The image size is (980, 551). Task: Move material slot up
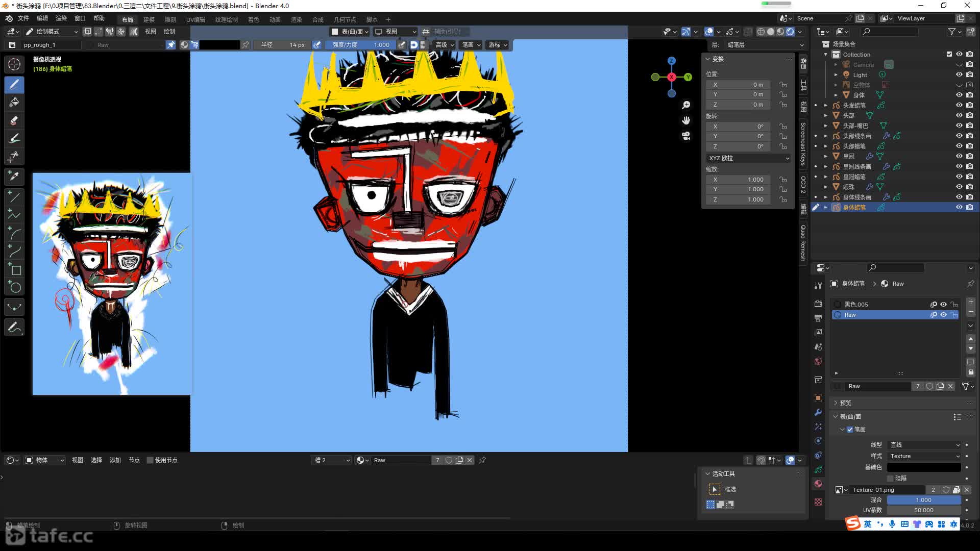(x=971, y=339)
